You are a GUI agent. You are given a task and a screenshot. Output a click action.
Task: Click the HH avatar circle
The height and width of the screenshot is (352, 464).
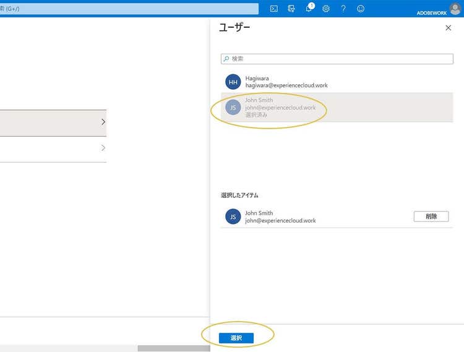[x=233, y=82]
